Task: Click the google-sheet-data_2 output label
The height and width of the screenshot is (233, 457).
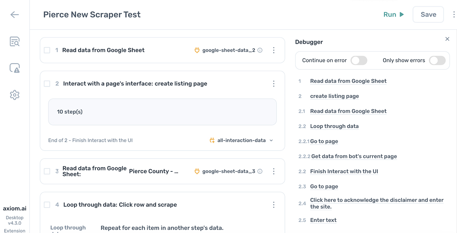Action: tap(228, 50)
